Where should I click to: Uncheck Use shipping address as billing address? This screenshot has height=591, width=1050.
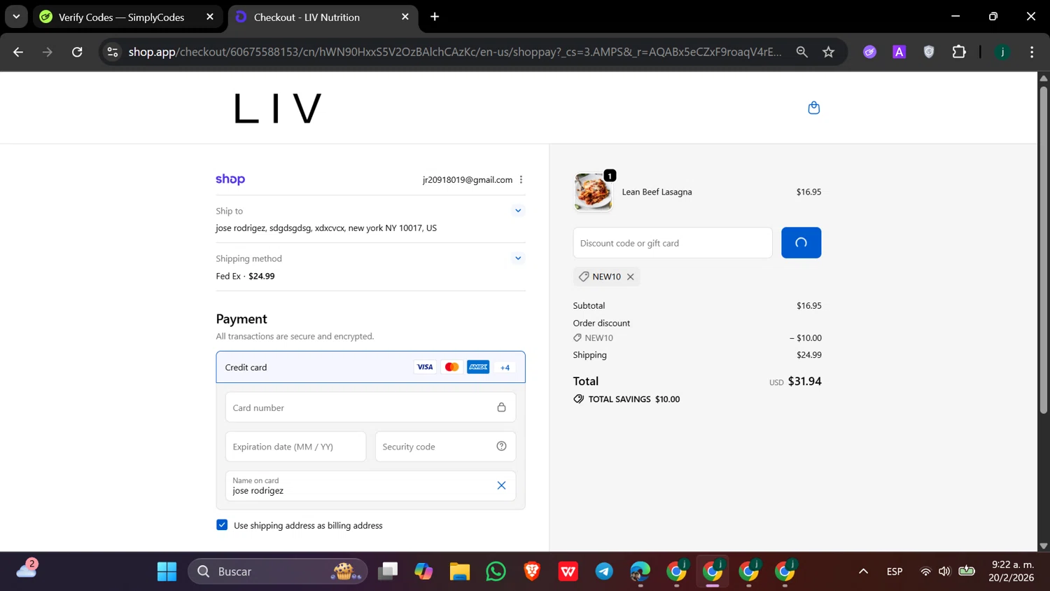pyautogui.click(x=222, y=525)
